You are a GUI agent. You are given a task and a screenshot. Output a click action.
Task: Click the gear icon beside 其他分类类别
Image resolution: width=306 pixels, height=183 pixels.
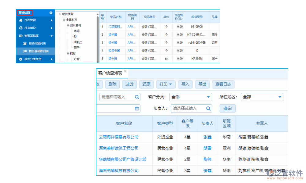click(x=21, y=59)
